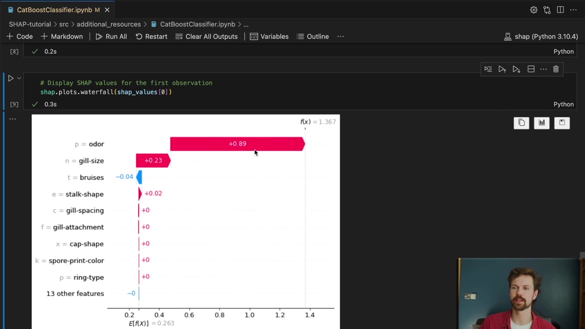Click cell 9's 0.3s execution time

50,104
